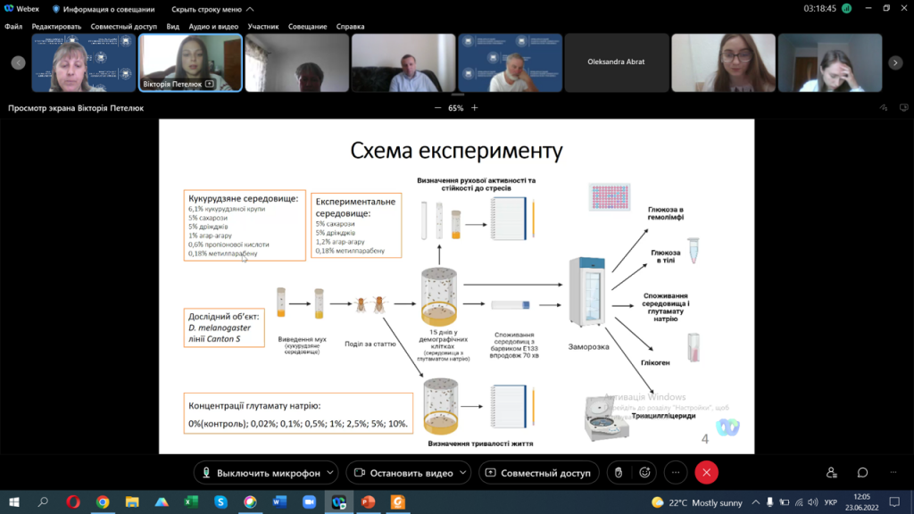Expand microphone options dropdown arrow
This screenshot has width=914, height=514.
coord(331,472)
